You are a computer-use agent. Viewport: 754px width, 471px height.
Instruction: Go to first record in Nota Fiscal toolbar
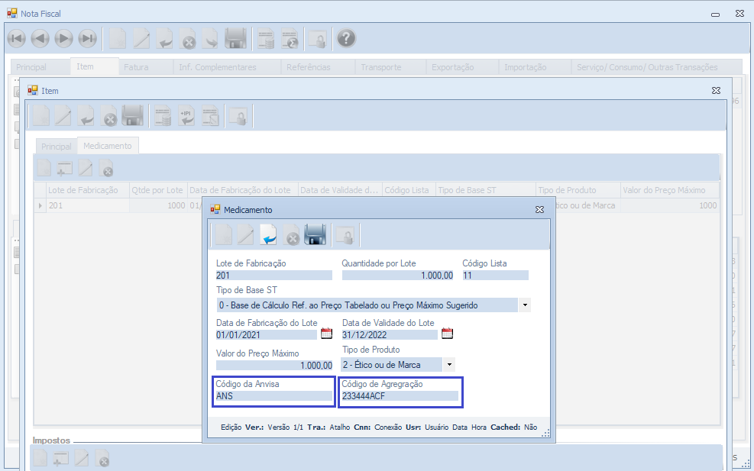(17, 38)
